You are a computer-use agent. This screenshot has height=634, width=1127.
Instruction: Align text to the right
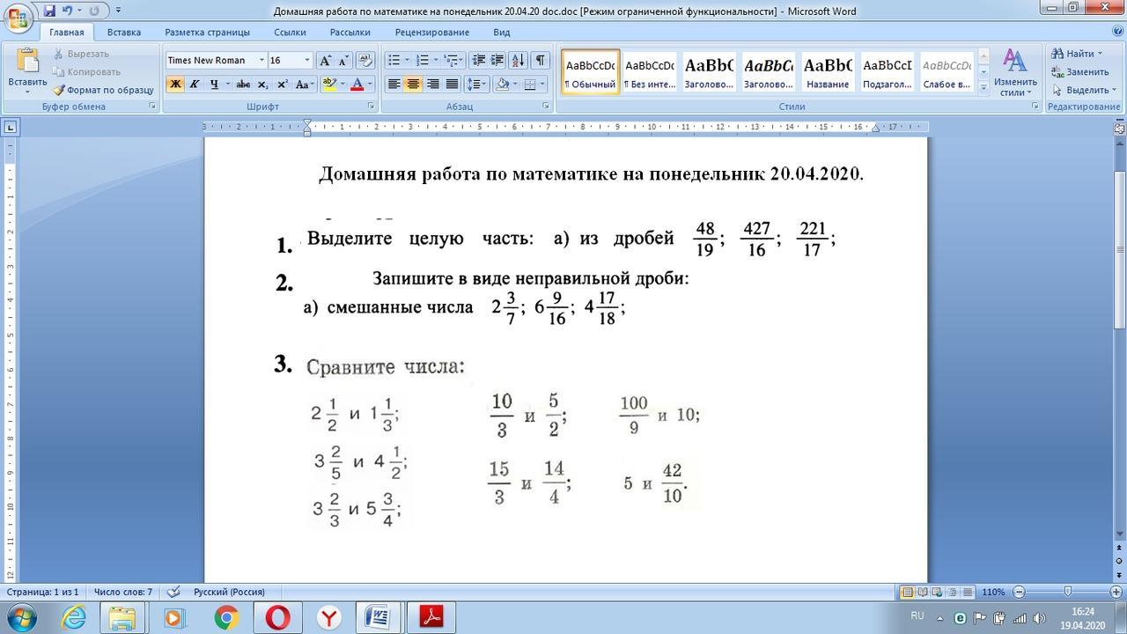coord(432,85)
